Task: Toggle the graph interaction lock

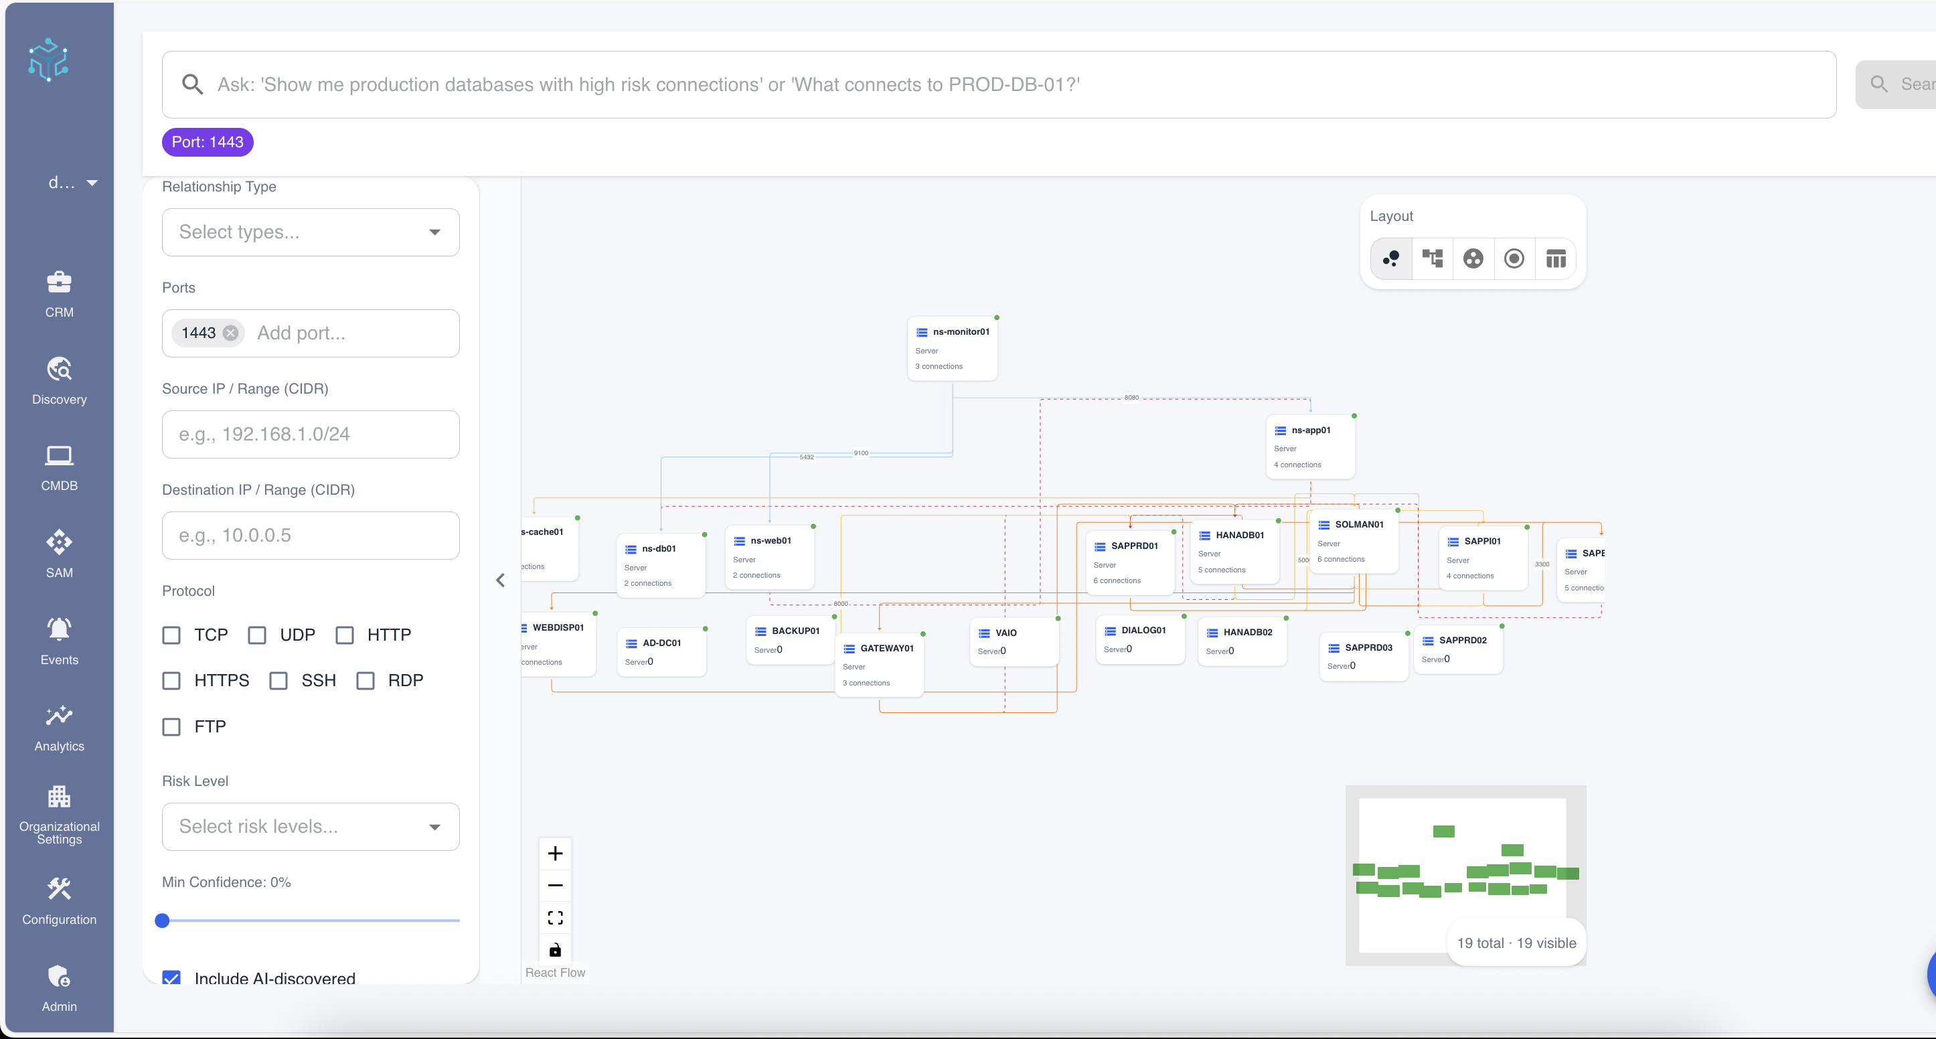Action: (x=556, y=949)
